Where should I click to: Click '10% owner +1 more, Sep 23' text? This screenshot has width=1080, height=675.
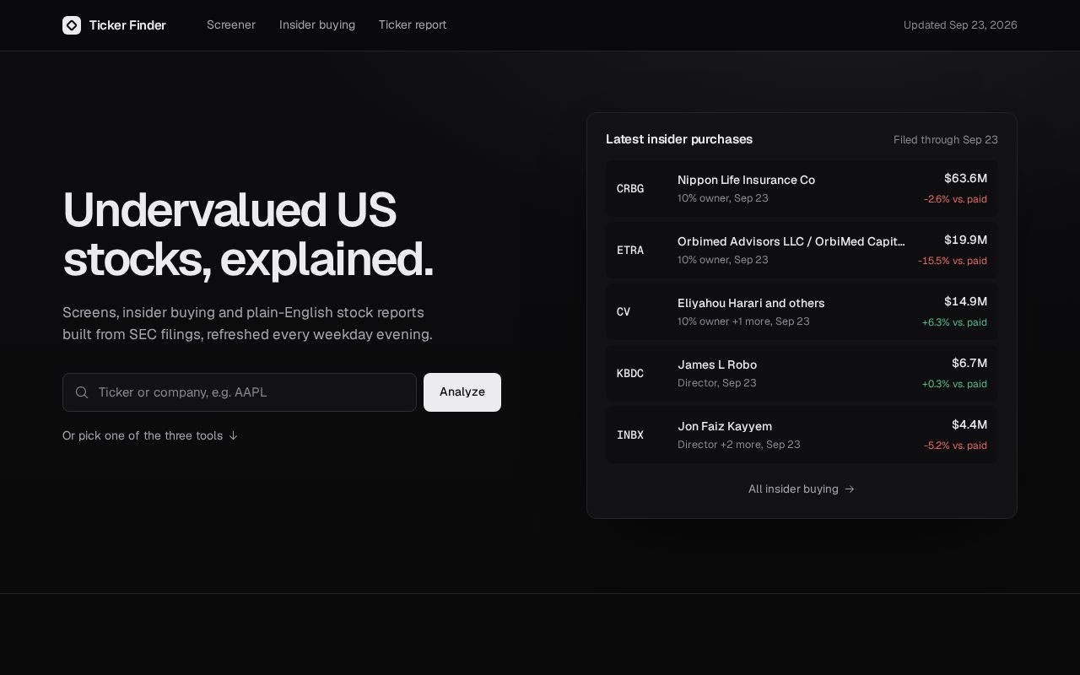click(743, 321)
